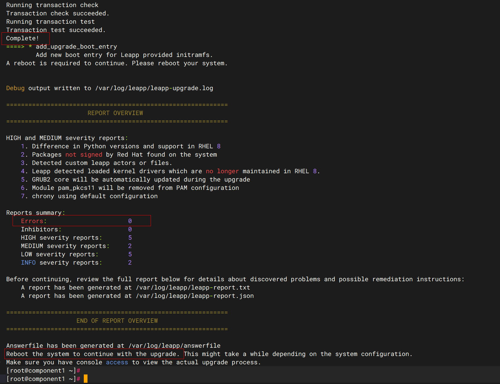Click the orange terminal cursor block
The width and height of the screenshot is (500, 384).
pos(85,379)
